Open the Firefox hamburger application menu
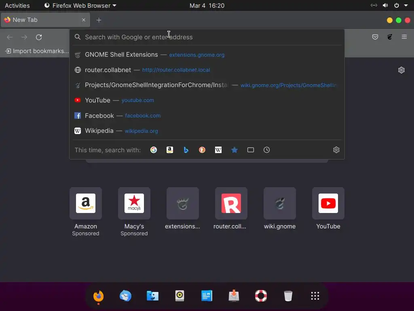 click(x=404, y=37)
